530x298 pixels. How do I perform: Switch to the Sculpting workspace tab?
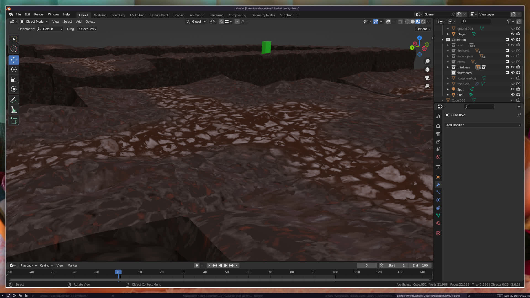tap(118, 15)
